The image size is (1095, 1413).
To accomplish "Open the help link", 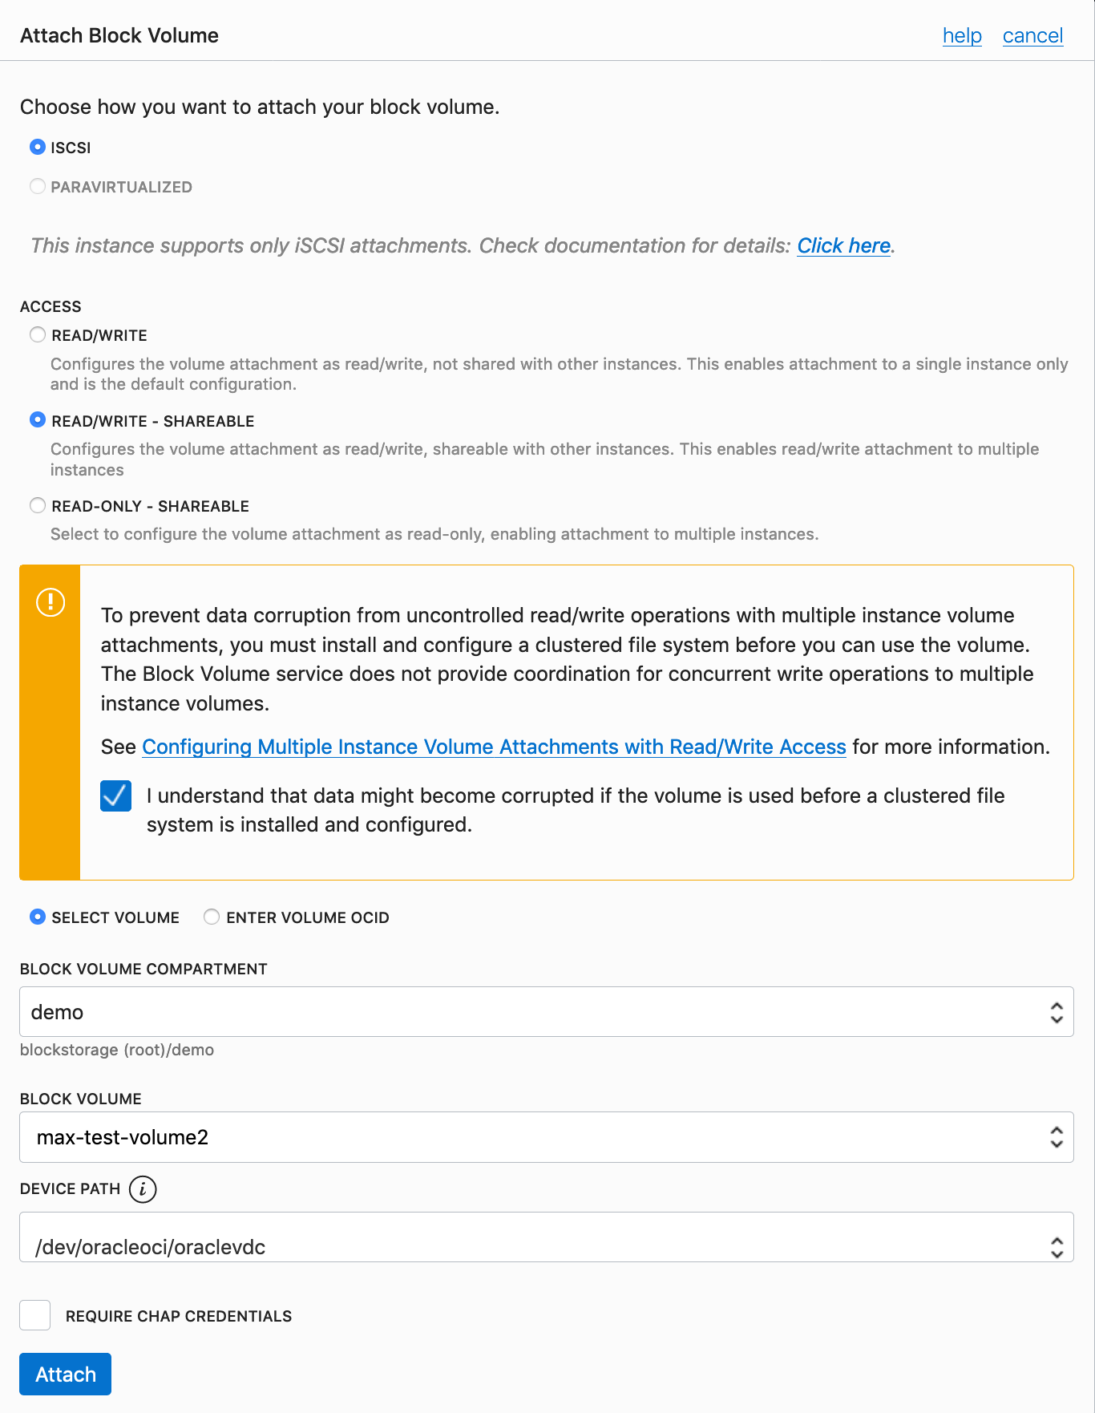I will point(961,35).
